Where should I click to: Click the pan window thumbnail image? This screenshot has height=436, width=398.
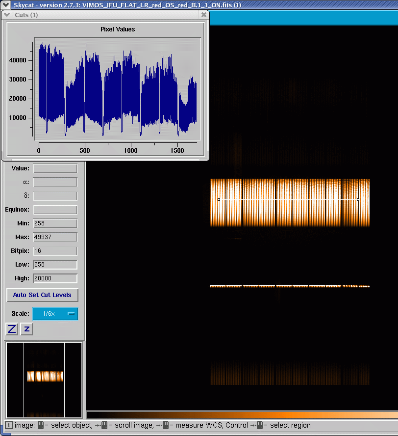click(44, 380)
